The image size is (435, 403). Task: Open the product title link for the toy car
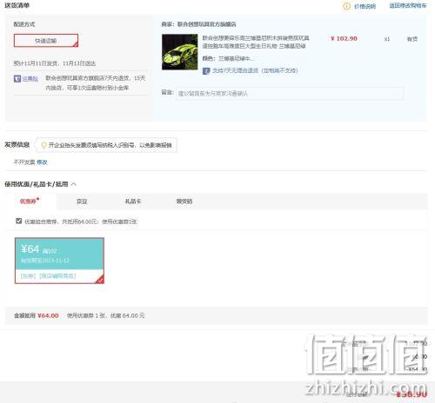(x=256, y=42)
